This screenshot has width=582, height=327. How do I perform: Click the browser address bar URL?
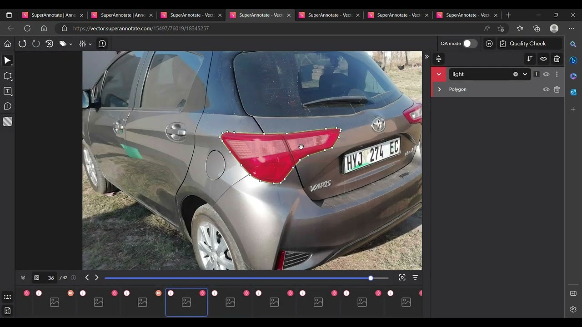(141, 28)
